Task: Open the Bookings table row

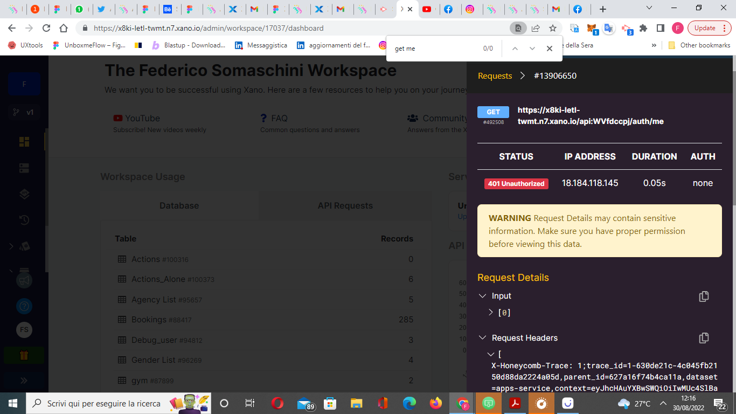Action: tap(266, 320)
